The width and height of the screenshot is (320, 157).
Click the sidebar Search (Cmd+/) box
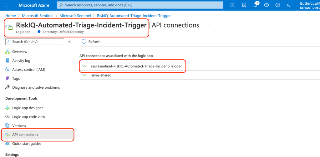click(35, 42)
